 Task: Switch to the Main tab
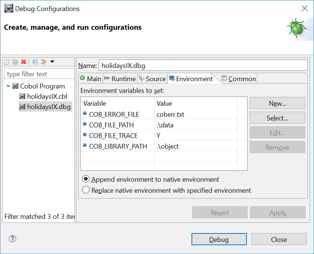[x=91, y=79]
